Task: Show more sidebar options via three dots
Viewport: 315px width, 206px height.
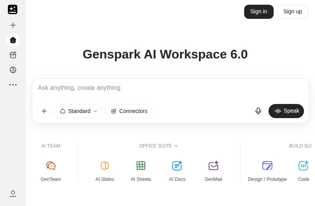Action: (13, 85)
